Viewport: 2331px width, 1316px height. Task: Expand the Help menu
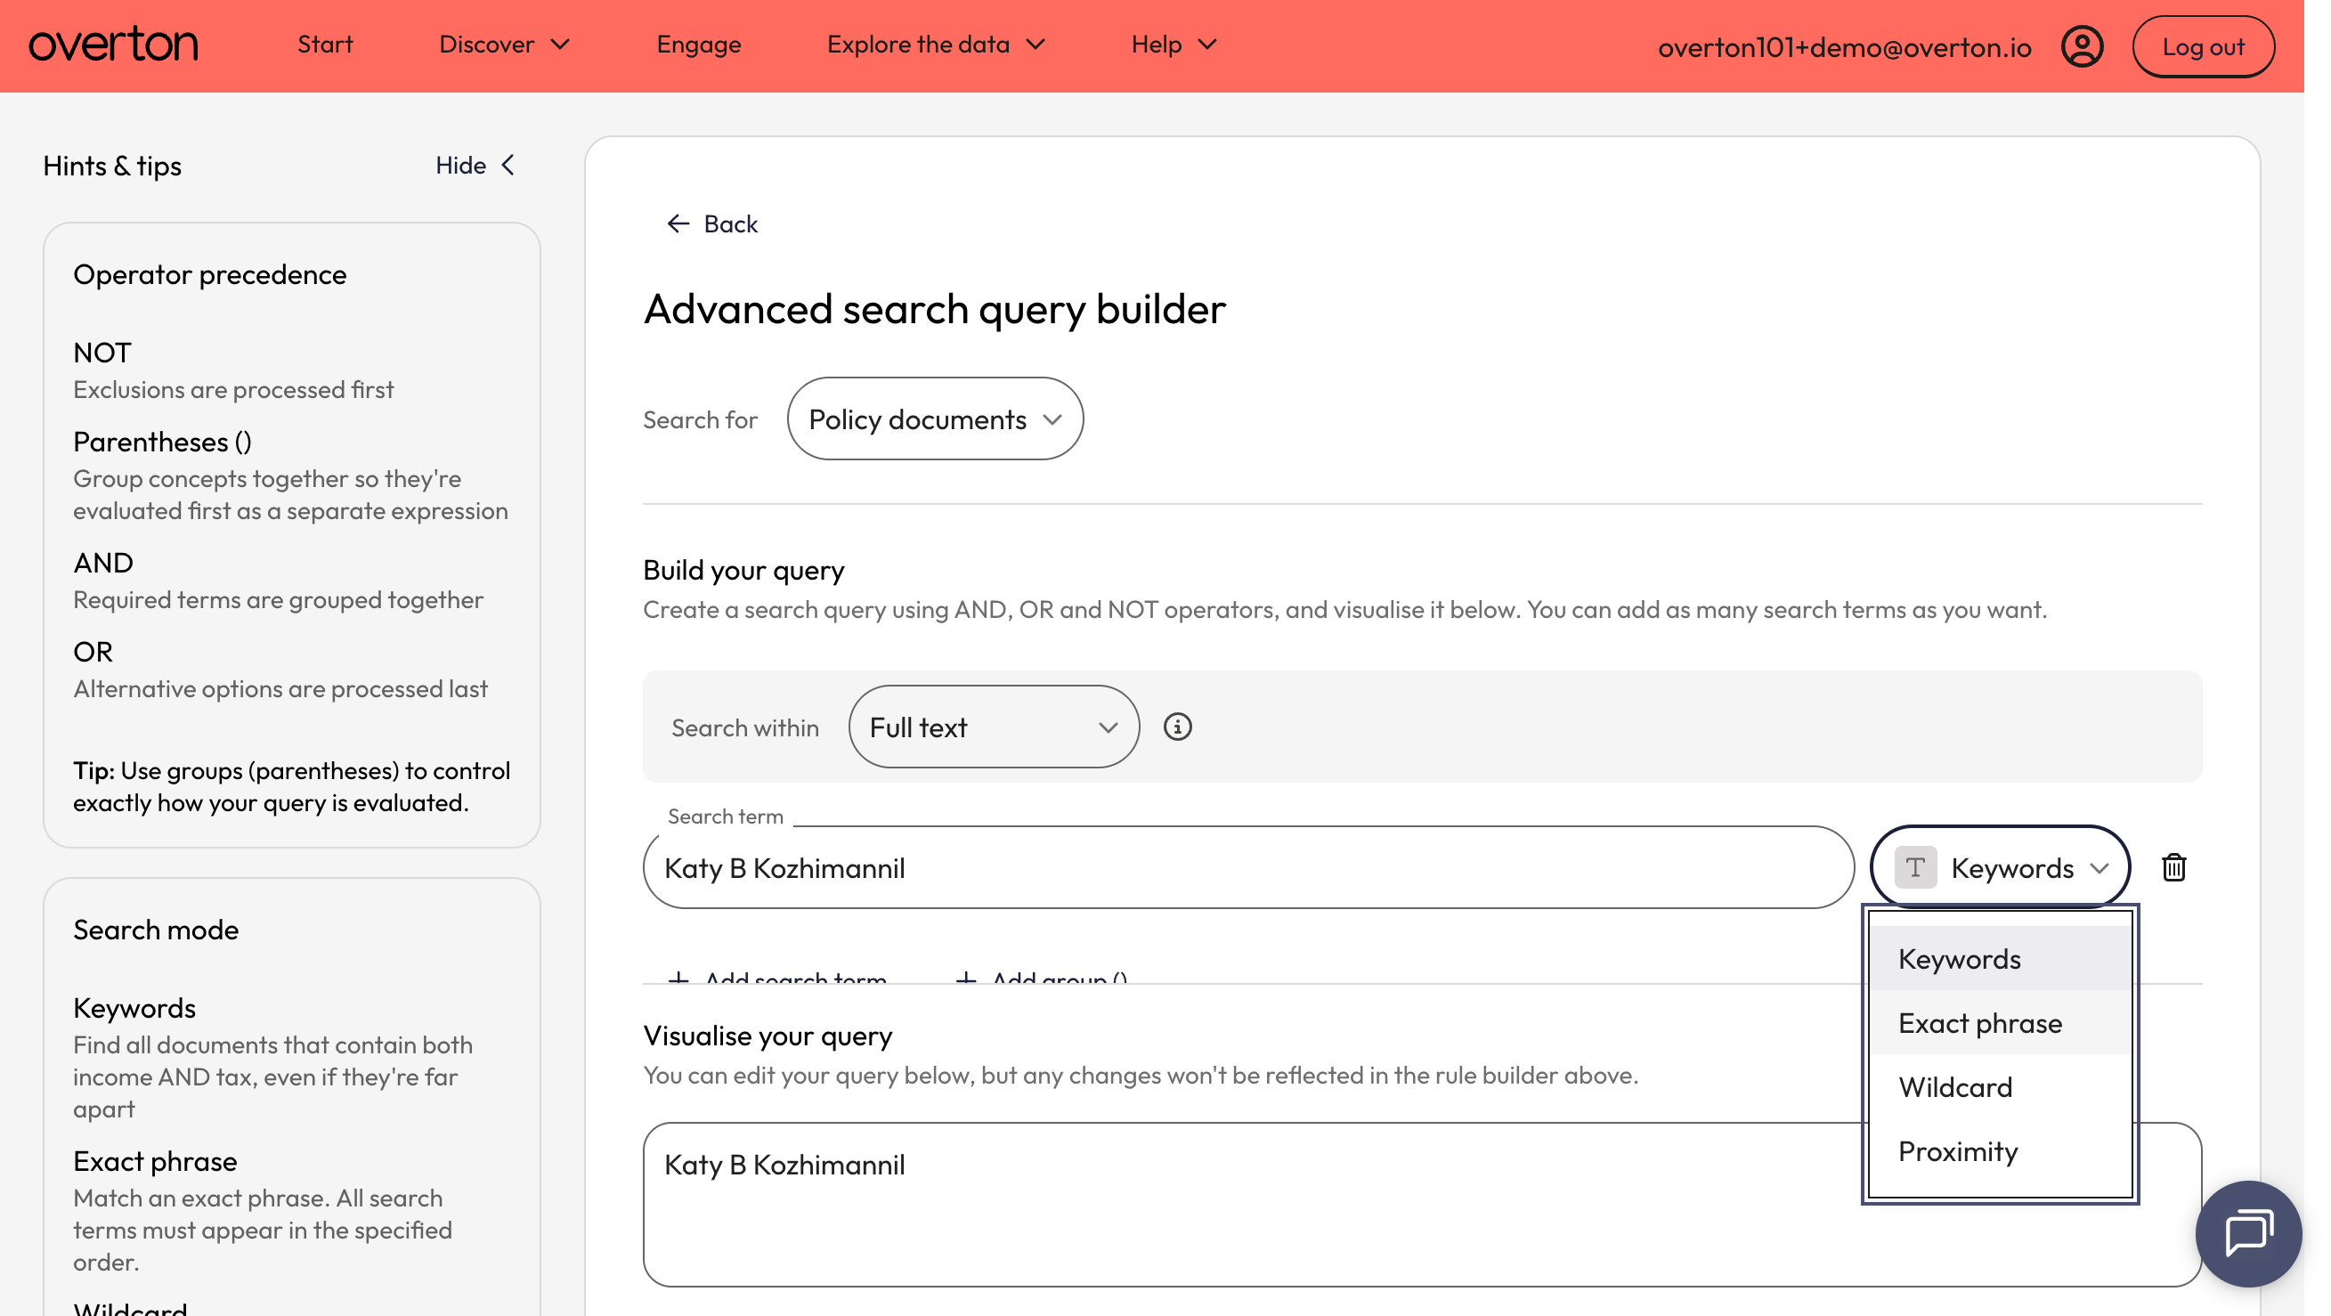click(1174, 45)
